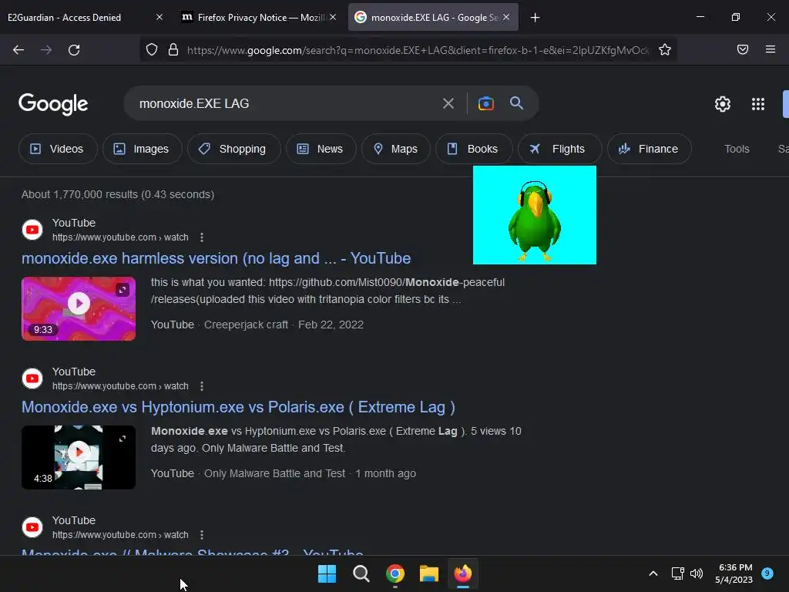Filter results by Shopping
The image size is (789, 592).
click(234, 149)
